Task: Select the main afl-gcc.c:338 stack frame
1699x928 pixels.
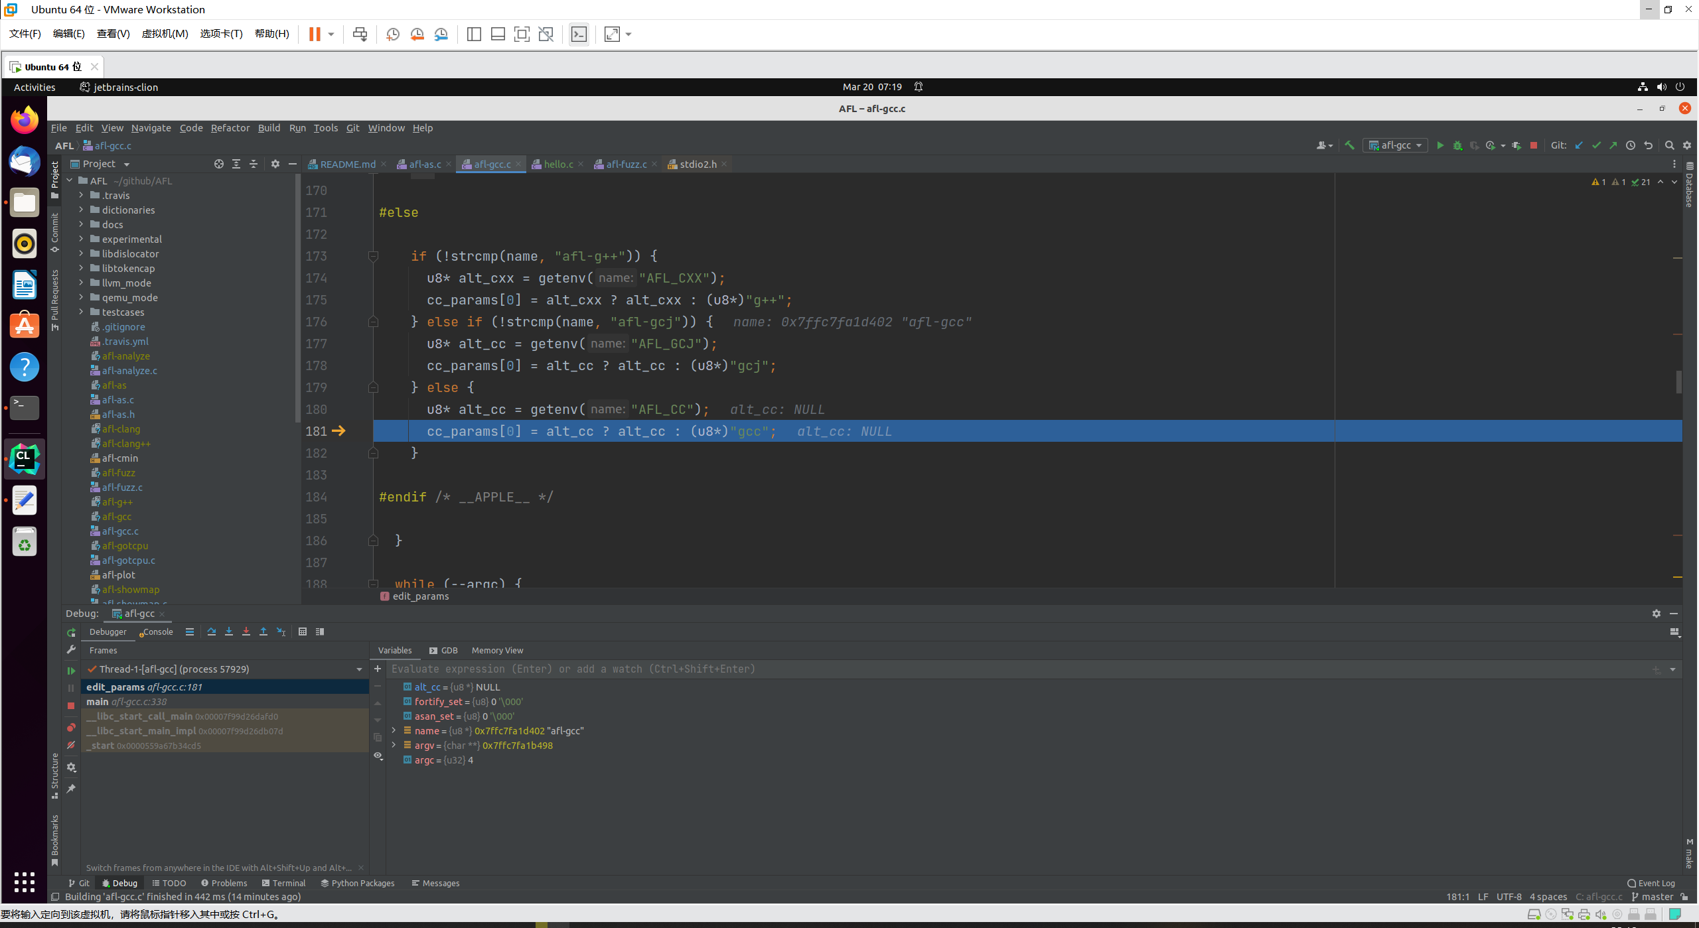Action: pos(225,701)
